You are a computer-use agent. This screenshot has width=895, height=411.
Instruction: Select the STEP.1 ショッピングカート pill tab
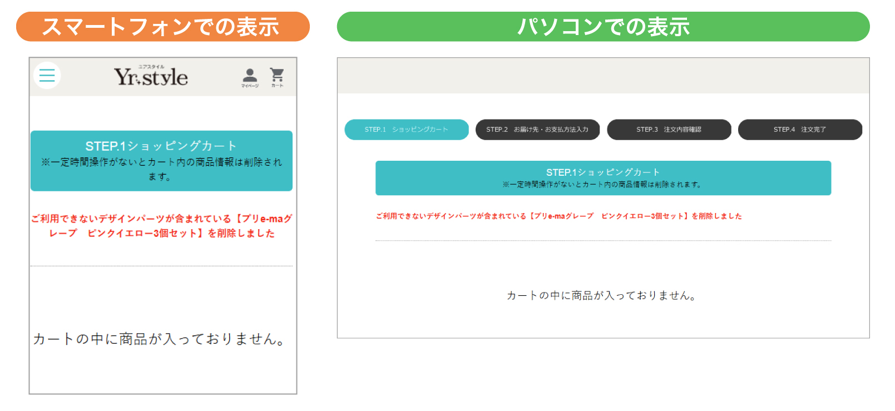coord(407,130)
